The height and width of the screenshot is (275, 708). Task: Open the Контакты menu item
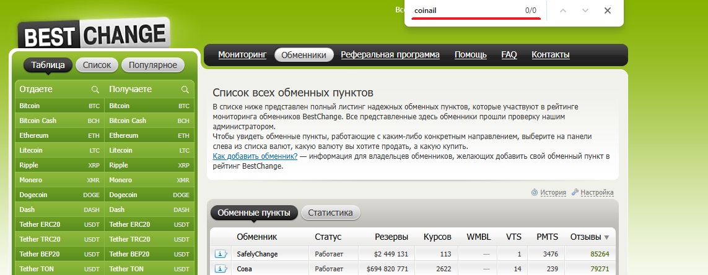tap(551, 54)
